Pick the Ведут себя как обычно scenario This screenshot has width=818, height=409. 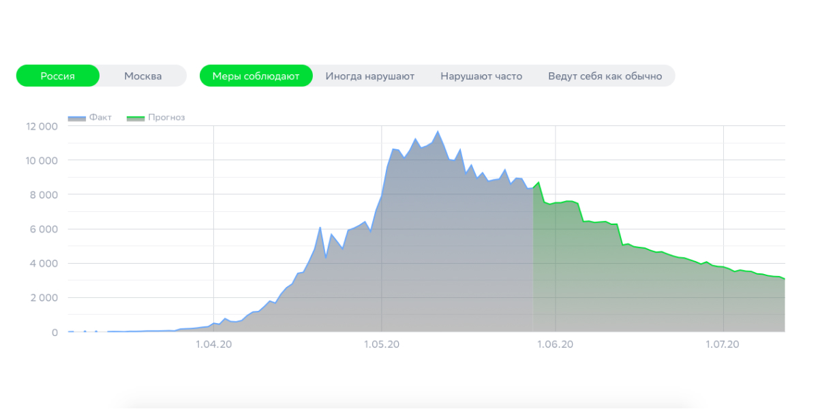605,76
